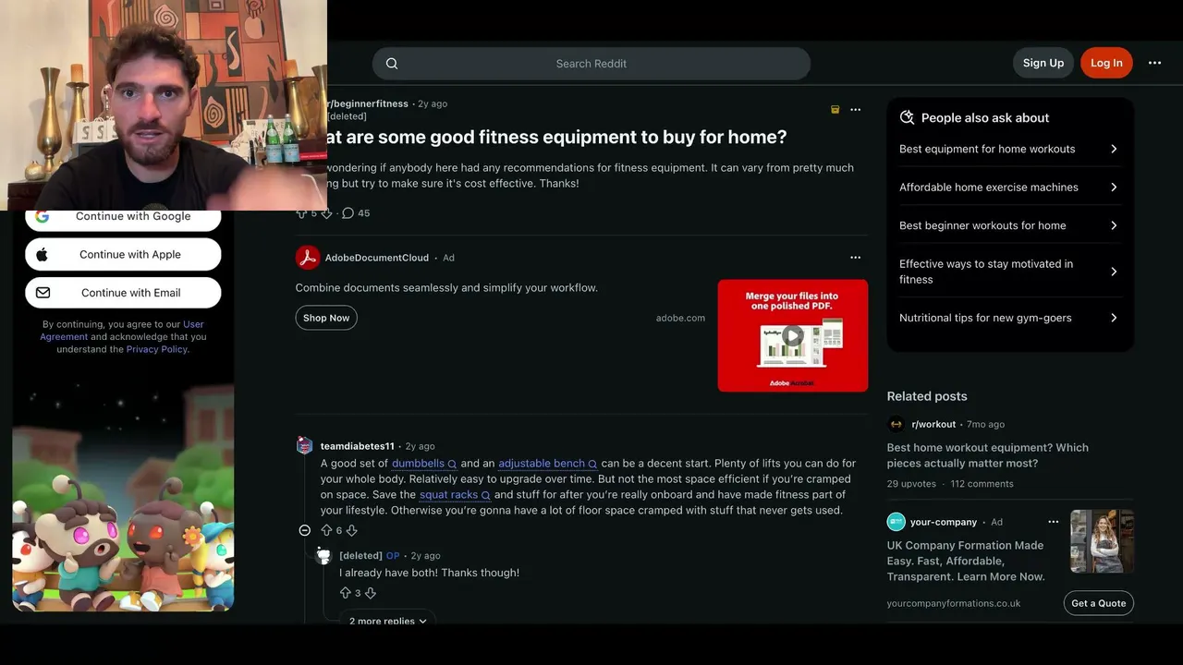This screenshot has width=1183, height=665.
Task: Open the Privacy Policy link
Action: pos(156,349)
